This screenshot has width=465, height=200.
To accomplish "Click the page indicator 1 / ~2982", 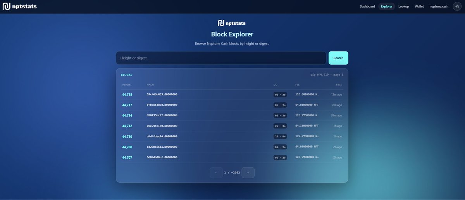I will (232, 173).
